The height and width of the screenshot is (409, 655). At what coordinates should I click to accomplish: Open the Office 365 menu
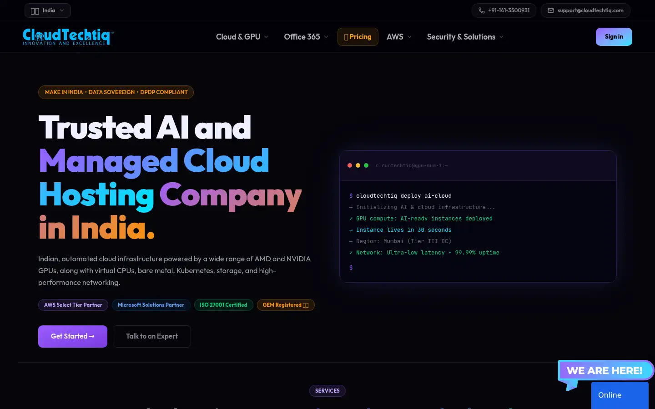pyautogui.click(x=306, y=37)
